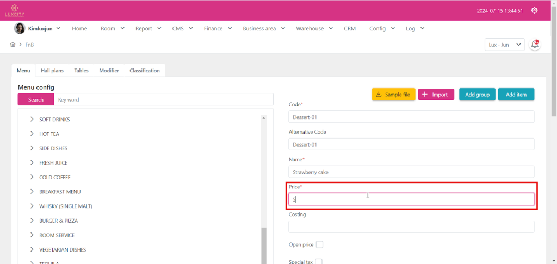Enable the Open price checkbox
Viewport: 557px width, 264px height.
[x=319, y=244]
